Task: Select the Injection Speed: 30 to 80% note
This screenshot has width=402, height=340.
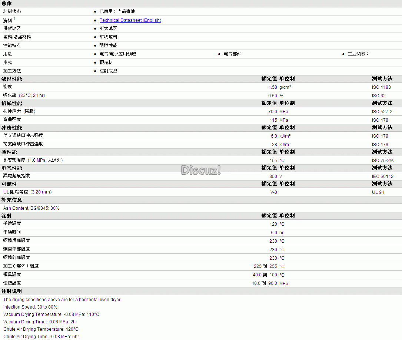Action: [x=30, y=307]
